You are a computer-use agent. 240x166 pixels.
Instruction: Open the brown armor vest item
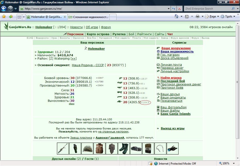(100, 148)
